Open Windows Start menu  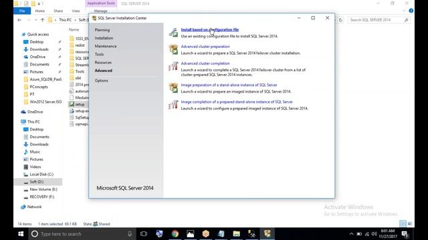(21, 234)
